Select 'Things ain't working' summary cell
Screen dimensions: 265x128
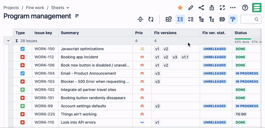coord(95,114)
